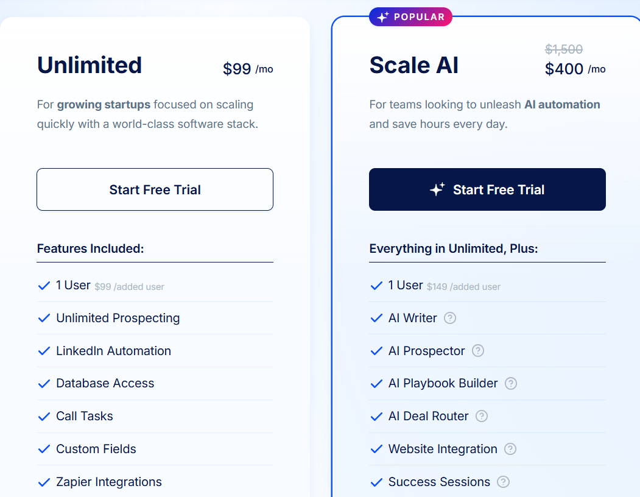This screenshot has height=497, width=640.
Task: Click the Unlimited plan title
Action: click(89, 65)
